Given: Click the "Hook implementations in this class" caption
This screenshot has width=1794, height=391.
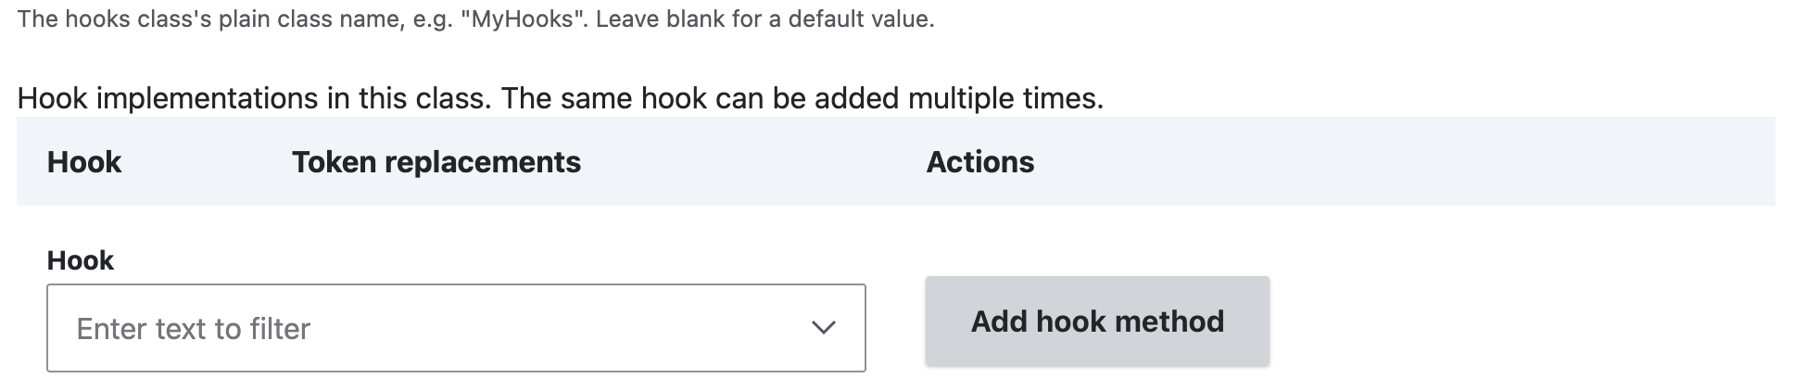Looking at the screenshot, I should [253, 98].
